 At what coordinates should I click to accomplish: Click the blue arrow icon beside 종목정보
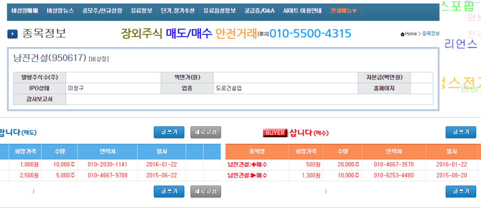(x=13, y=34)
